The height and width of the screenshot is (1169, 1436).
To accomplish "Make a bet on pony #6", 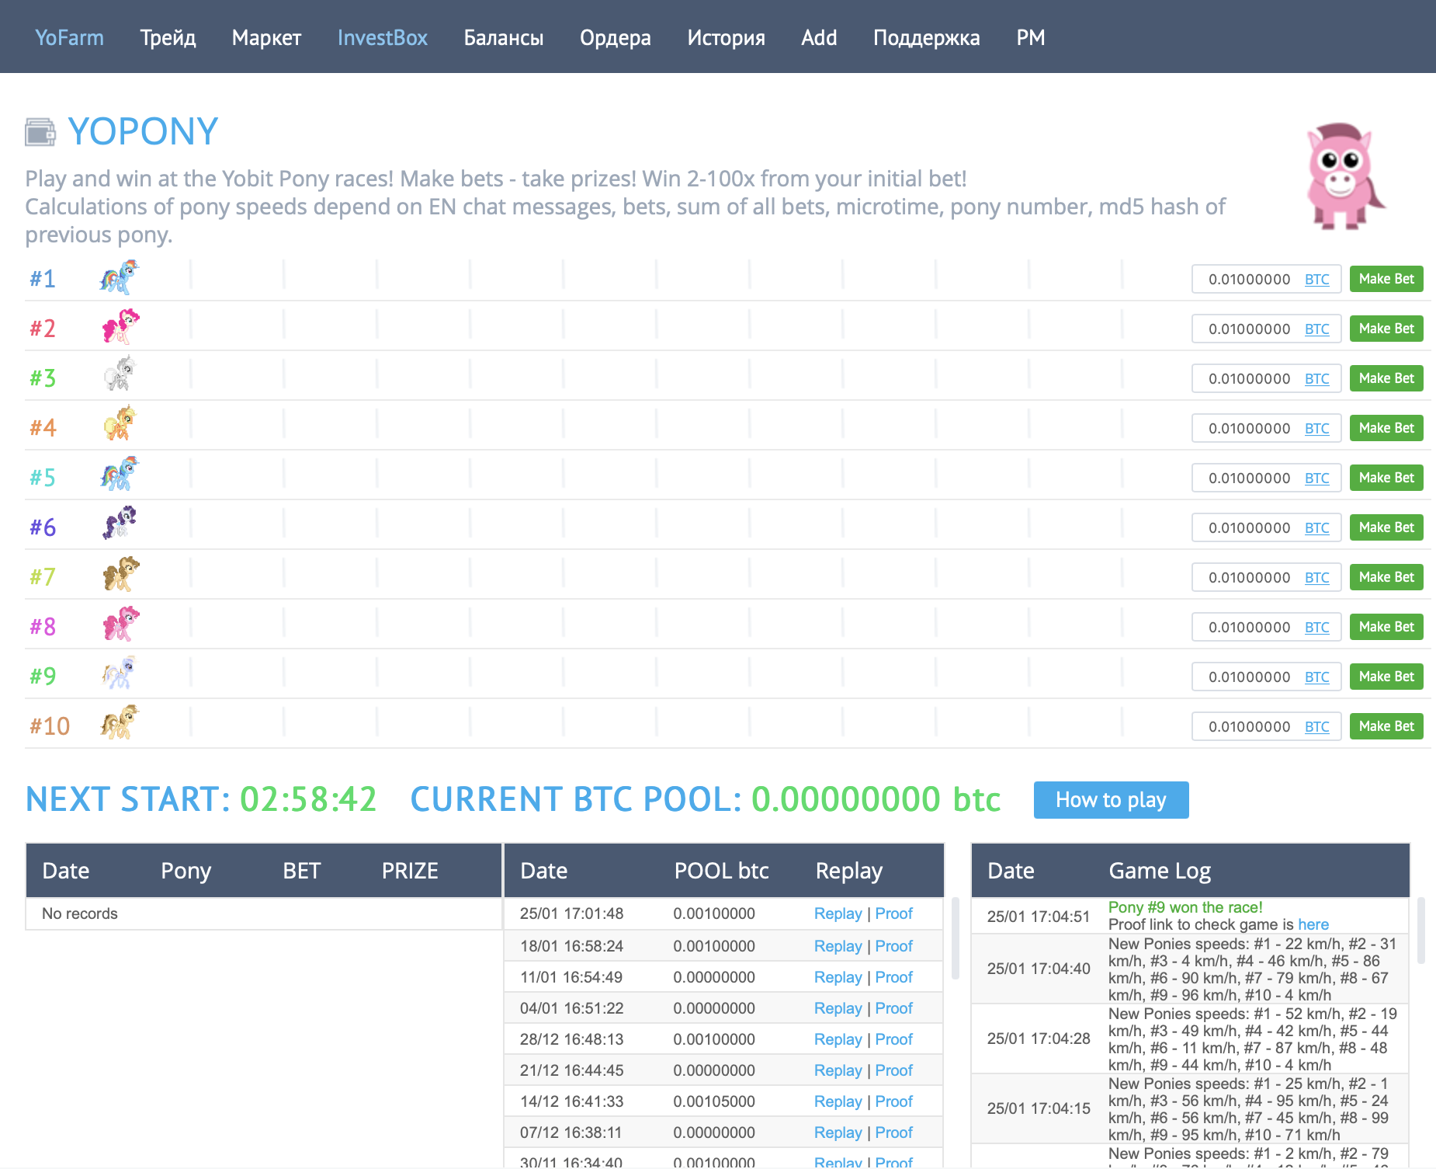I will (x=1386, y=527).
